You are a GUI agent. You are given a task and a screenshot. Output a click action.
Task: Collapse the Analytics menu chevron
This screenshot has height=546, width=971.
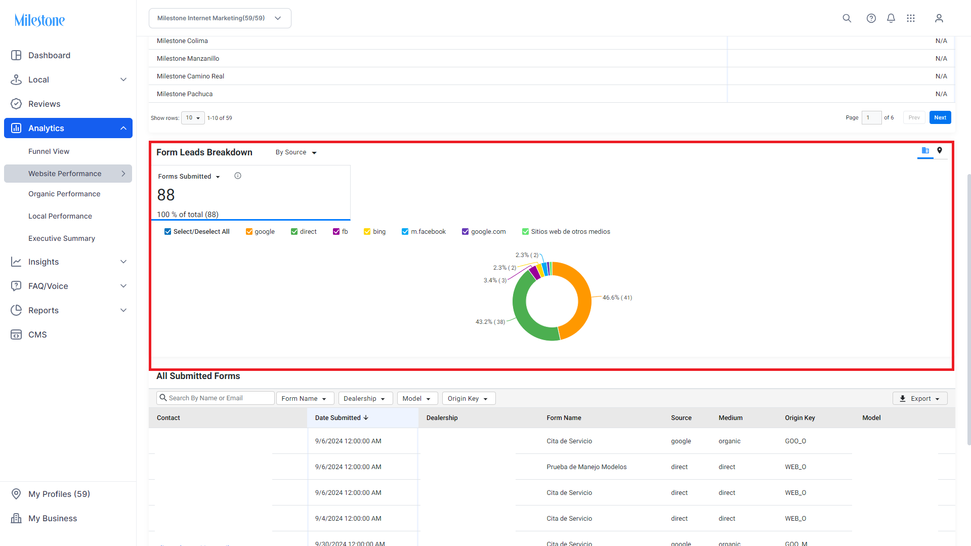(123, 128)
